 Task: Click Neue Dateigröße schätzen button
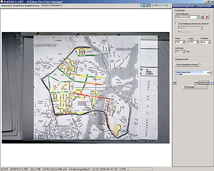(187, 64)
